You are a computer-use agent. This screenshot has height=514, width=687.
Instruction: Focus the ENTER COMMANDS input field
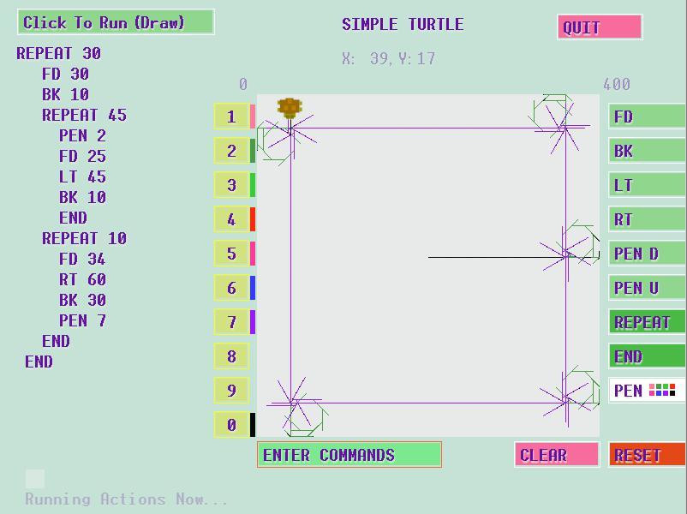click(349, 454)
